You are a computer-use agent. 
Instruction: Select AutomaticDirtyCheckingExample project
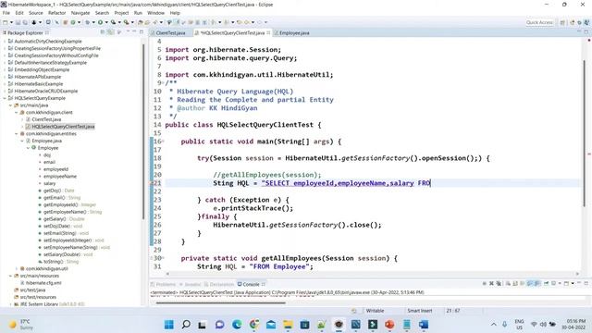[48, 41]
